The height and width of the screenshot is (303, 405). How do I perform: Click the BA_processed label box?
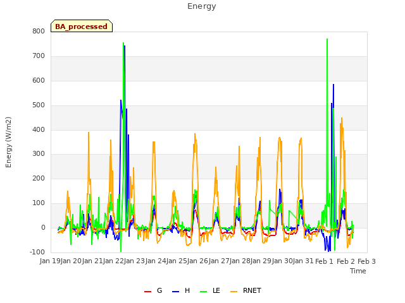[82, 26]
